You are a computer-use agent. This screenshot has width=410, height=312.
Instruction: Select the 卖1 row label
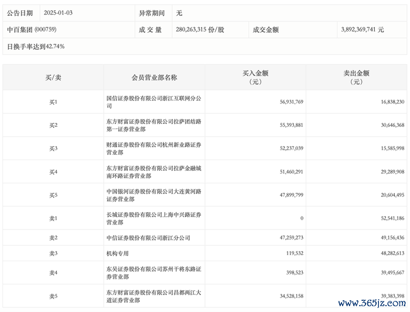(x=53, y=219)
